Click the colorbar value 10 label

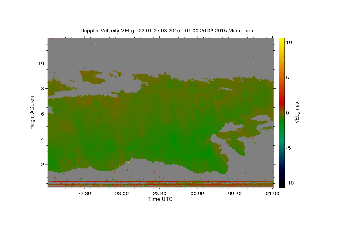point(289,42)
